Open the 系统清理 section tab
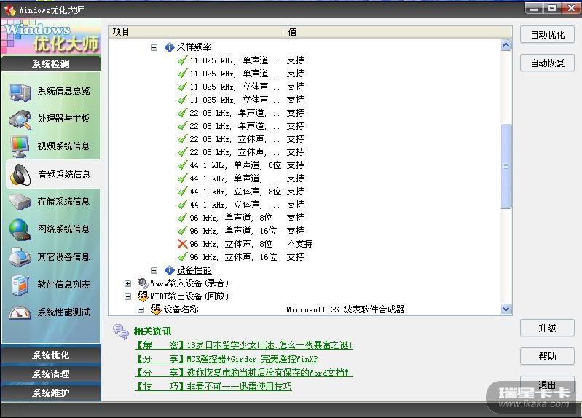This screenshot has height=418, width=582. (50, 374)
